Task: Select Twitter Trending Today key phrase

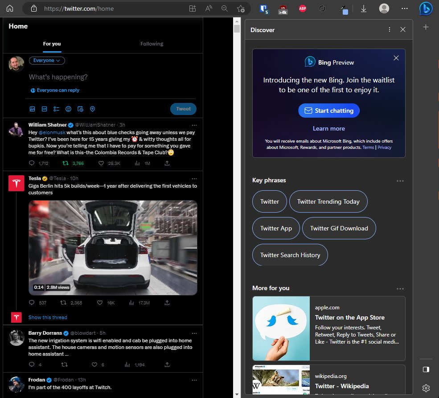Action: point(328,201)
